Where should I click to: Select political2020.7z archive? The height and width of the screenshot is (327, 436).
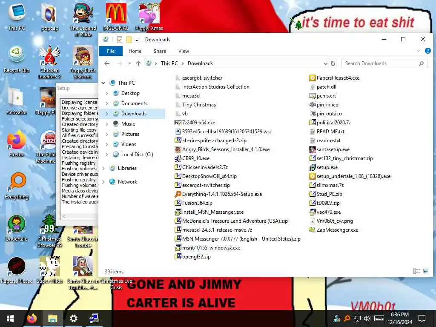tap(330, 123)
